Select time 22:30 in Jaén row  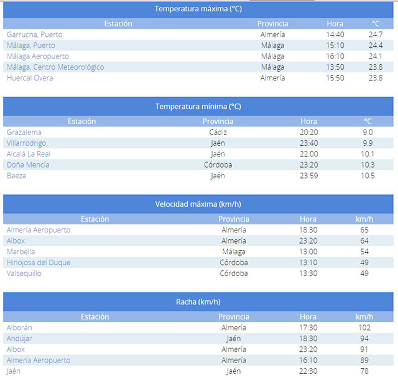[308, 371]
